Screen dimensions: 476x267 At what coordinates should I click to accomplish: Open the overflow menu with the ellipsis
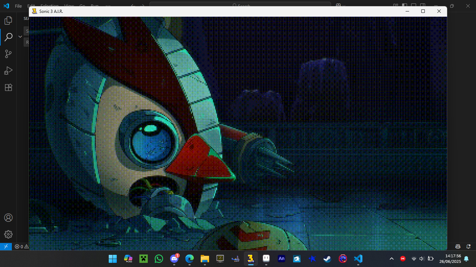[108, 6]
